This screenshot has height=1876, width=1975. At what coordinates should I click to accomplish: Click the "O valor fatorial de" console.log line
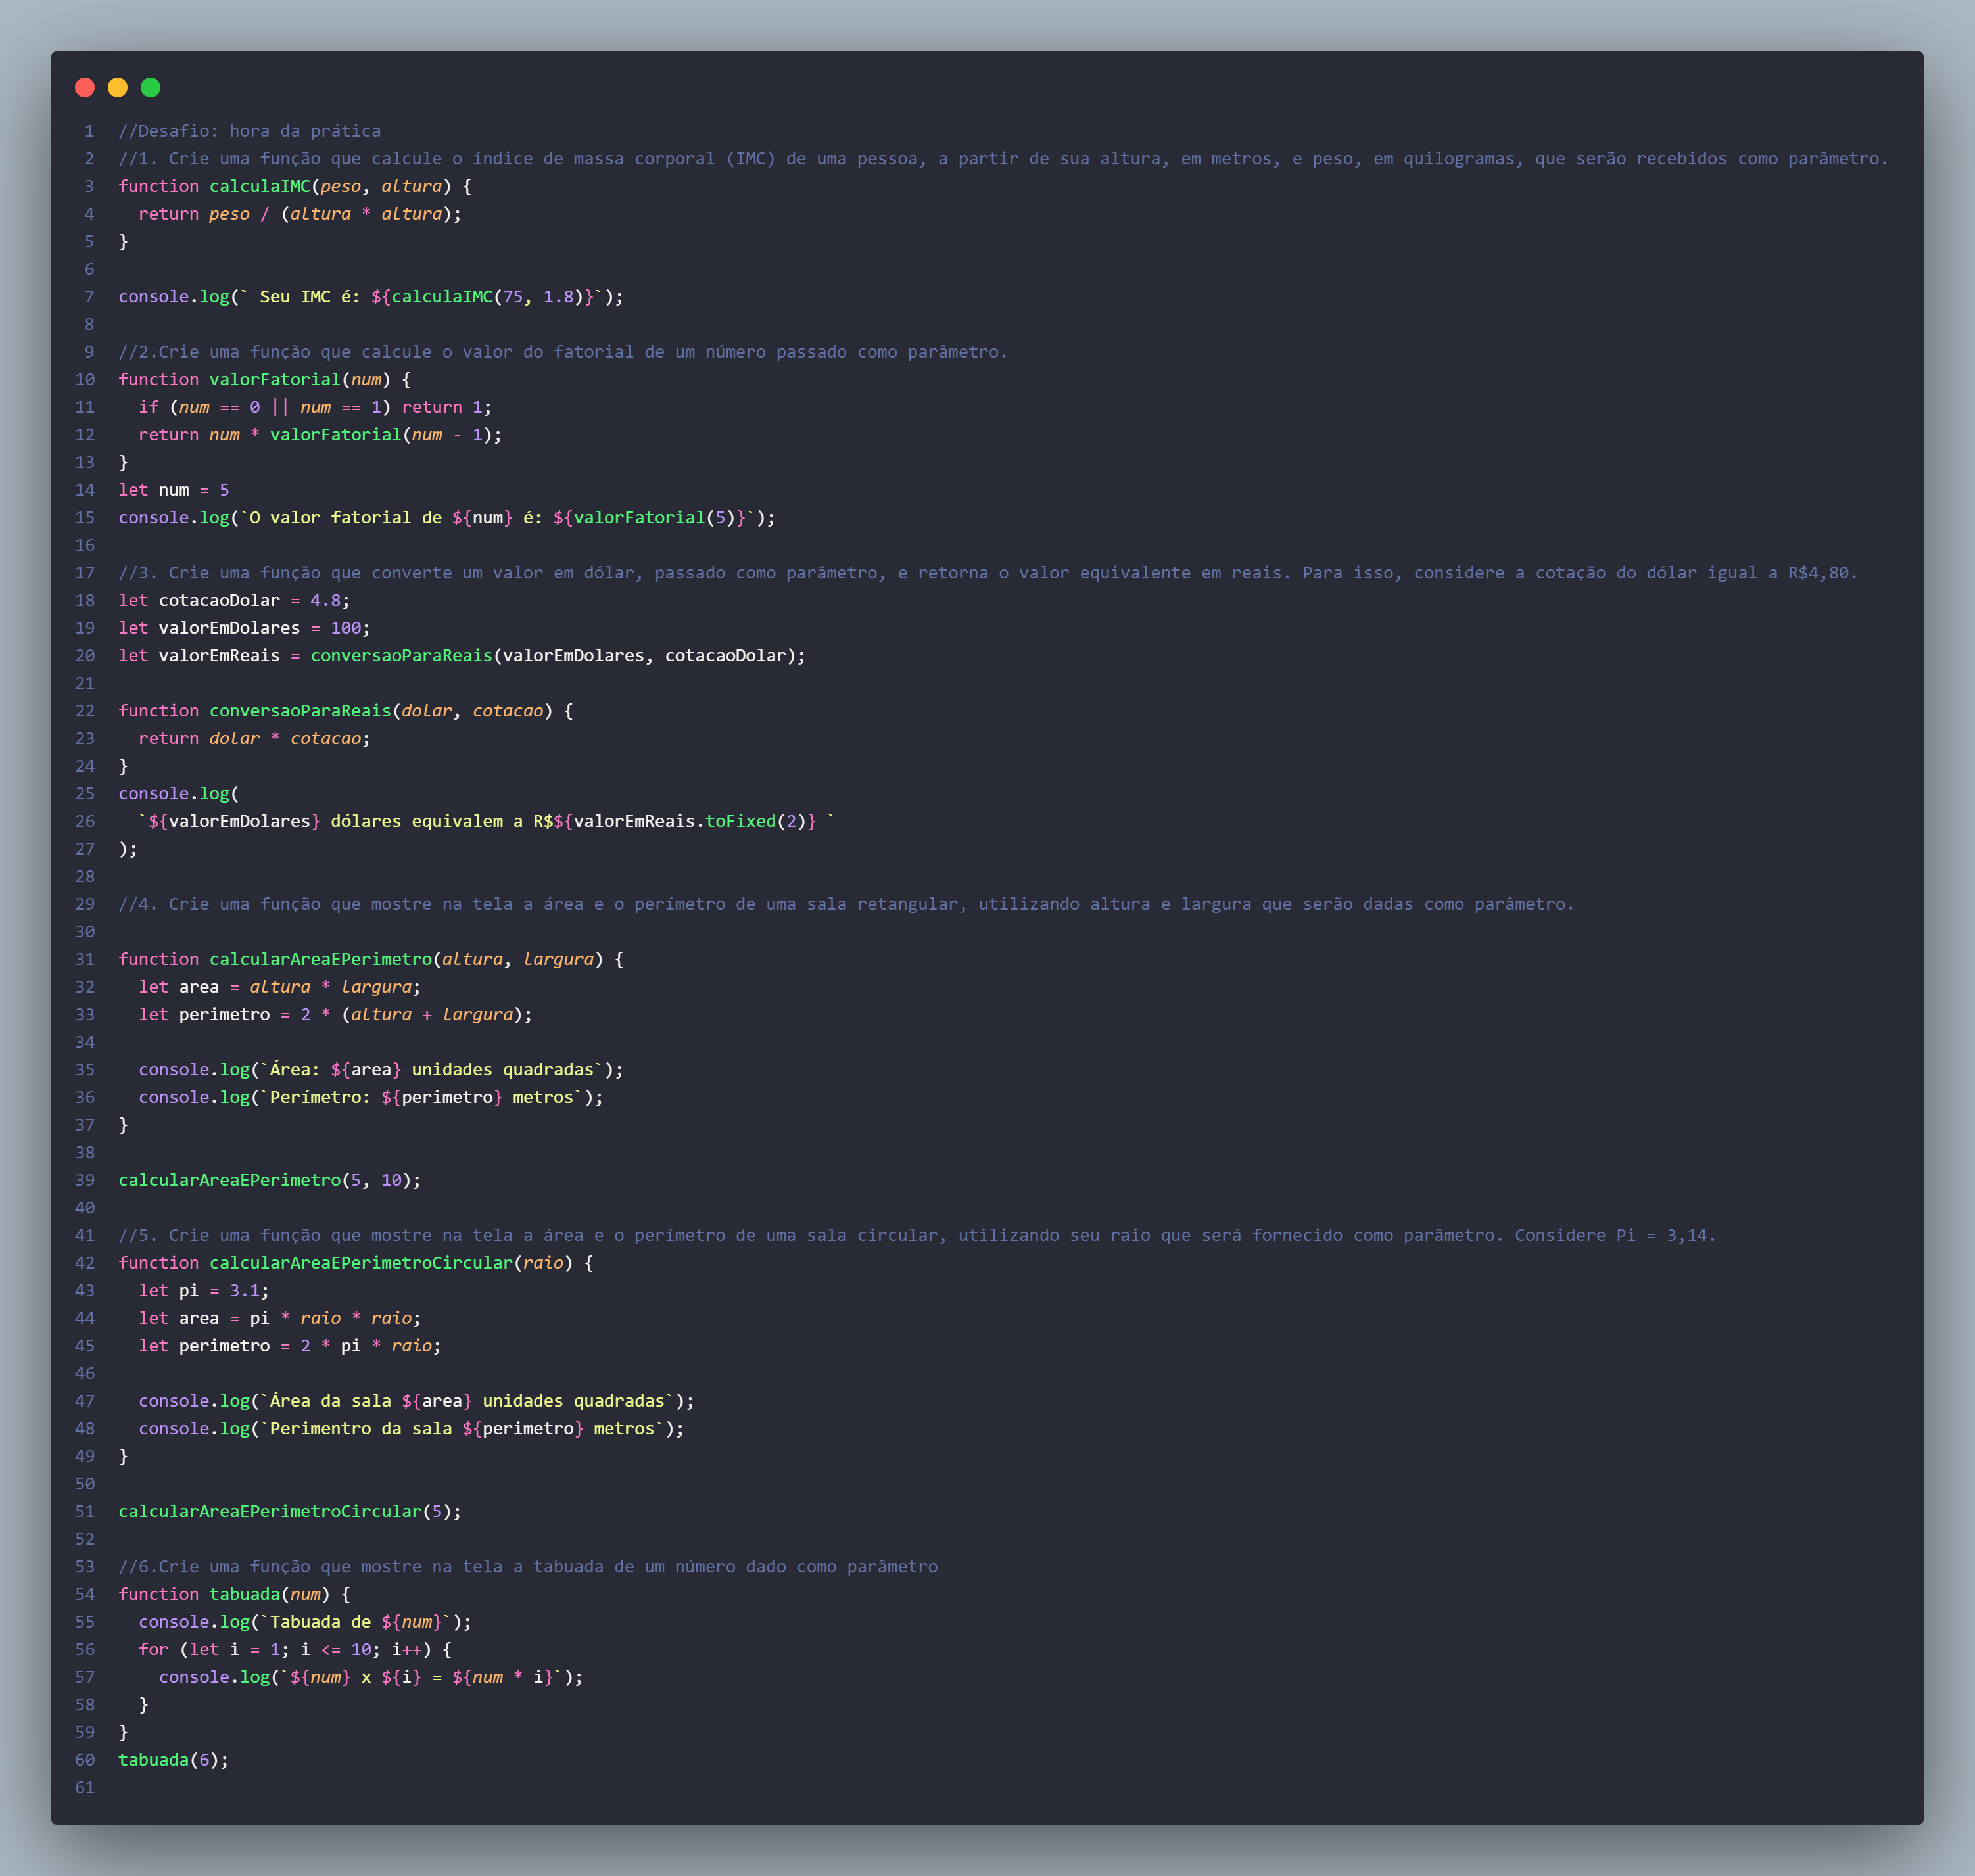(x=447, y=518)
